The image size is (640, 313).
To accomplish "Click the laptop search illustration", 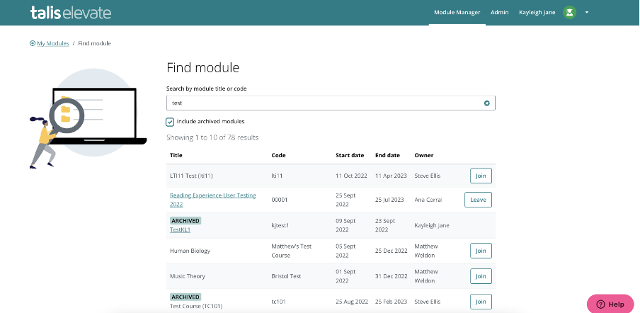I will click(x=88, y=118).
